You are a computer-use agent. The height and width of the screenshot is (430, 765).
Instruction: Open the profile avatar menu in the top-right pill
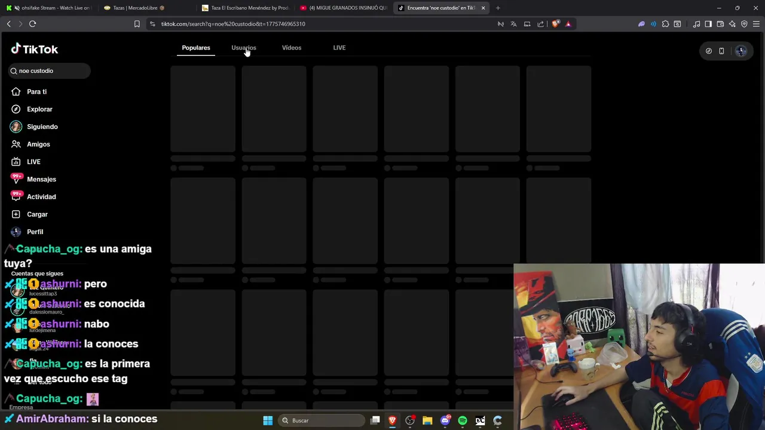pyautogui.click(x=741, y=51)
